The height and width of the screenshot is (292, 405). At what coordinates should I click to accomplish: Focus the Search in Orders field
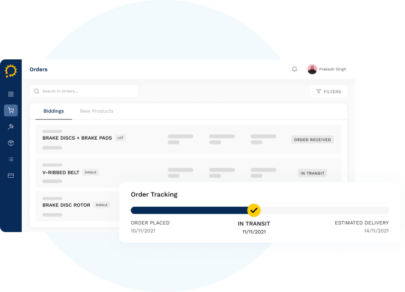click(x=84, y=91)
